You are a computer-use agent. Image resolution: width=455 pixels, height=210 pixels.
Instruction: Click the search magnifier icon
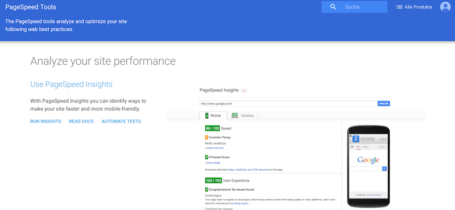[x=333, y=7]
